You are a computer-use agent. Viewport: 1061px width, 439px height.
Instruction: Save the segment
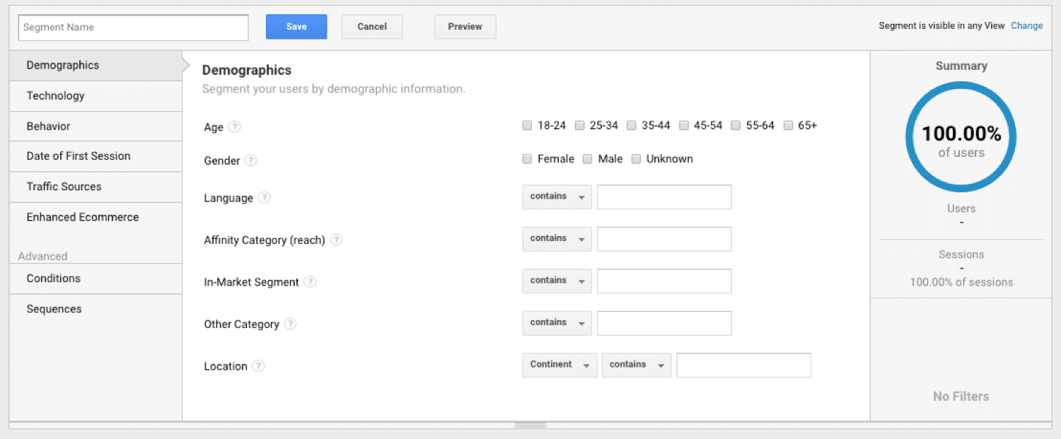coord(296,26)
